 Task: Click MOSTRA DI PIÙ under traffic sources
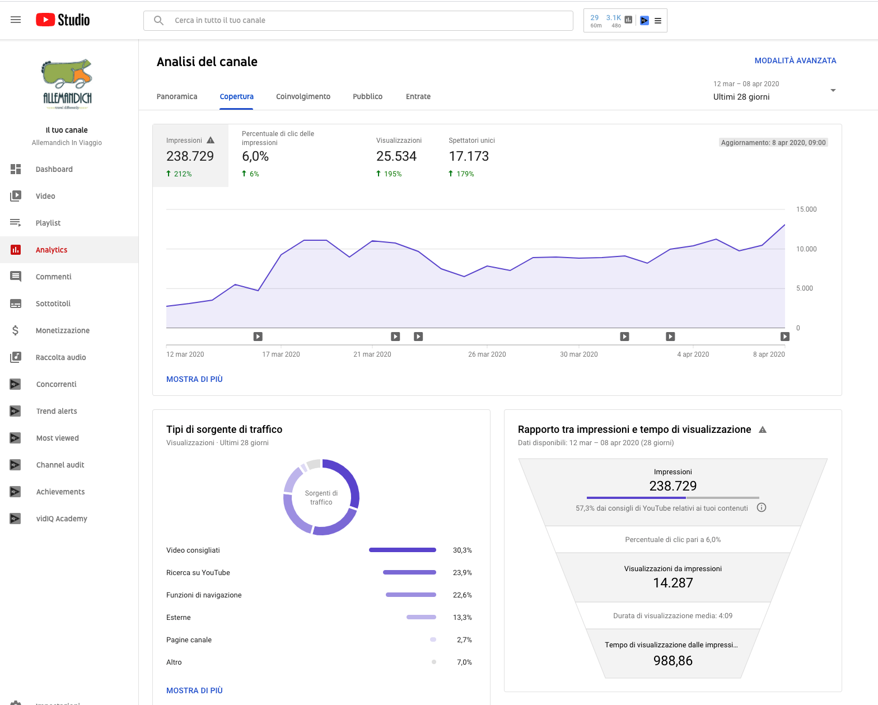194,690
